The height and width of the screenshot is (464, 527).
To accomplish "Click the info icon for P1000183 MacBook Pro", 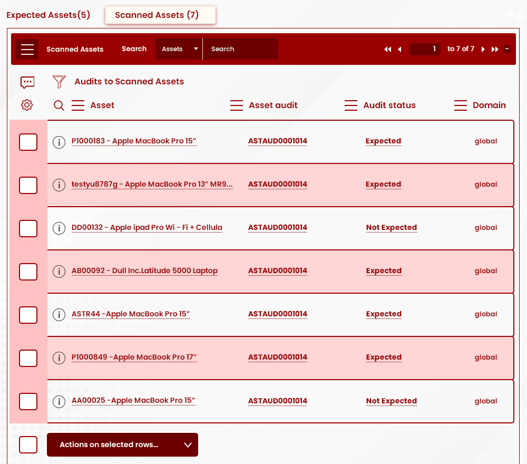I will click(x=58, y=142).
